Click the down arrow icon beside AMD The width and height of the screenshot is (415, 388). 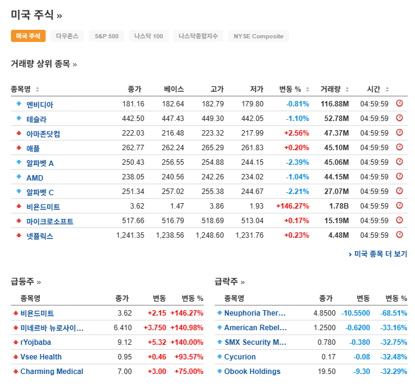pos(19,177)
